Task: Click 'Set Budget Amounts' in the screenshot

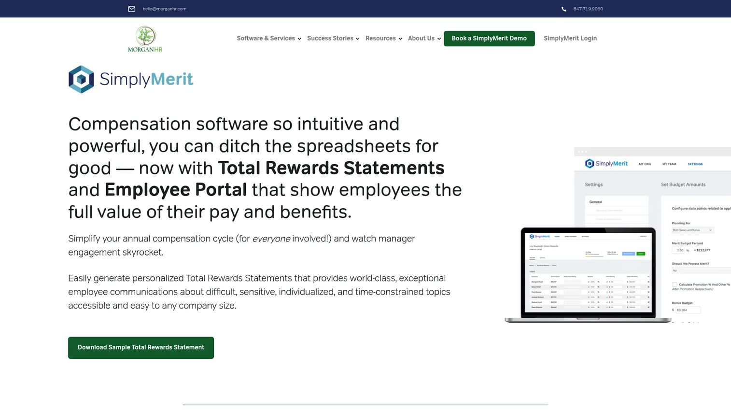Action: coord(683,184)
